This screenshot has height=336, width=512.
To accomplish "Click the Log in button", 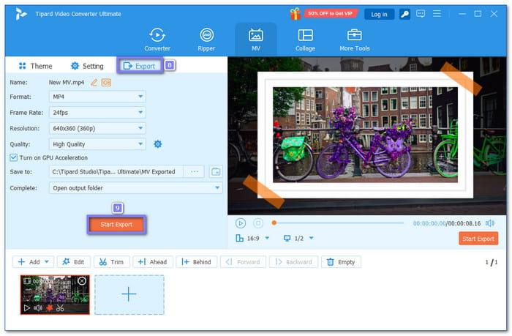I will 379,14.
